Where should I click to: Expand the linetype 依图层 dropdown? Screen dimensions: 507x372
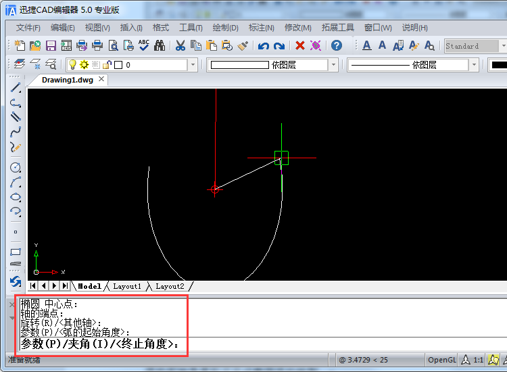(x=474, y=65)
